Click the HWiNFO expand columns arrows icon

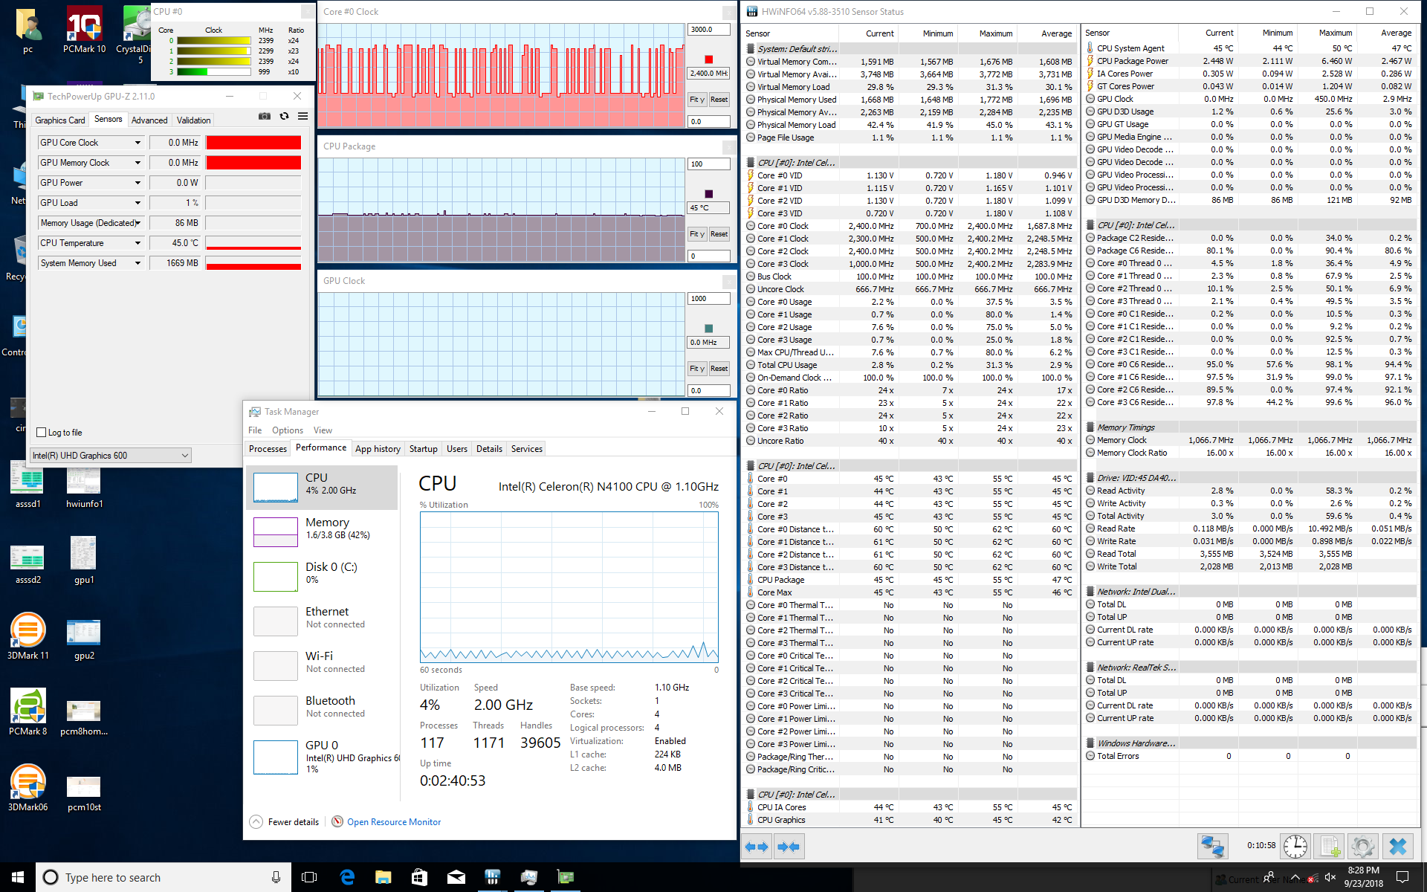[757, 847]
